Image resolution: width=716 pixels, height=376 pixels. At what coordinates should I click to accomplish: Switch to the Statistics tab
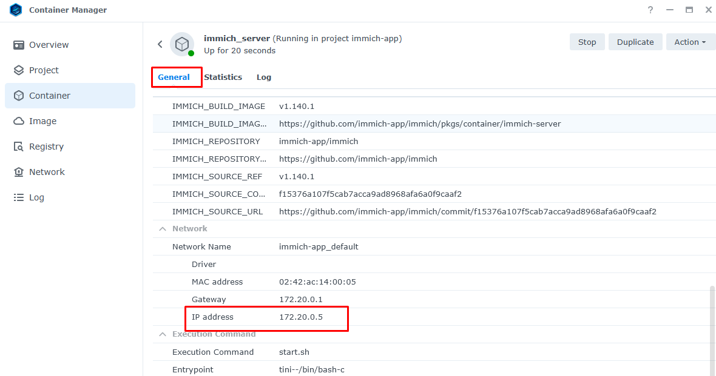(x=223, y=77)
